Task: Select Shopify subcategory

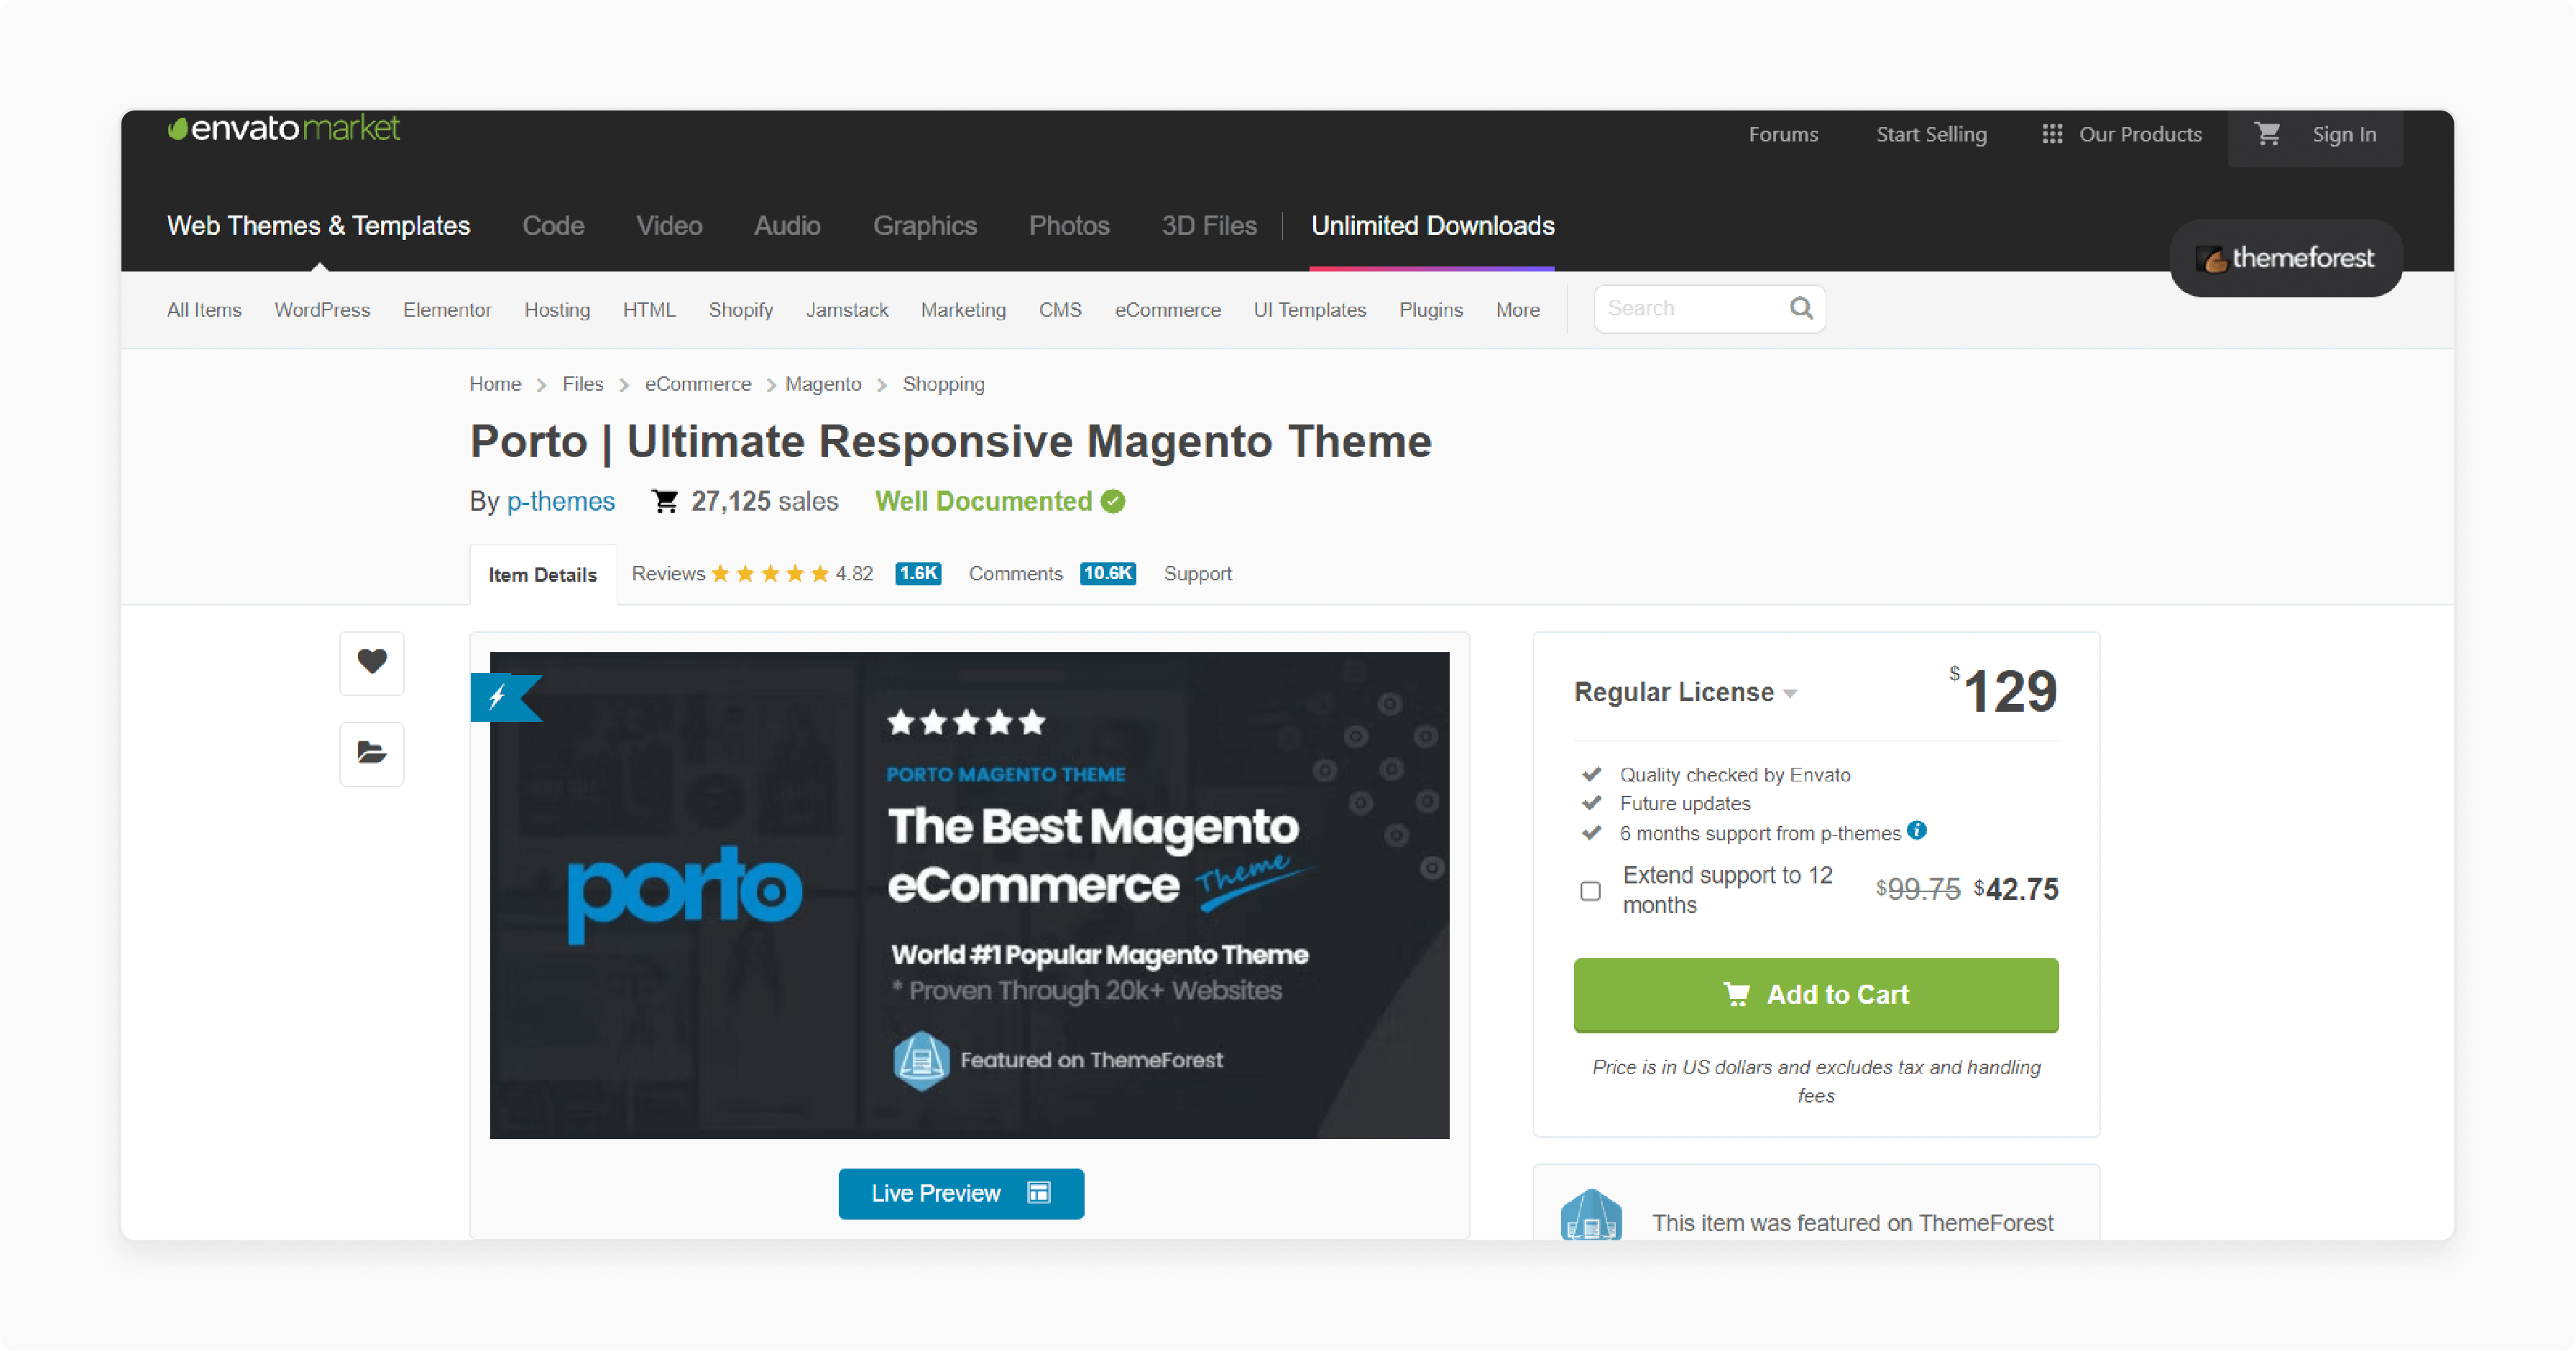Action: (x=740, y=310)
